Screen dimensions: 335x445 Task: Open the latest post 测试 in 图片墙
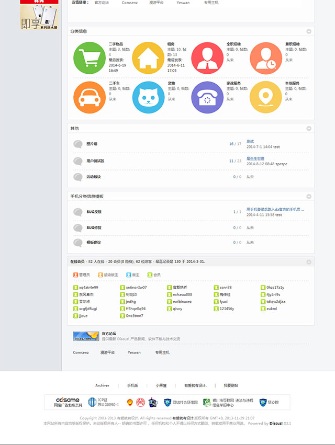pos(250,141)
